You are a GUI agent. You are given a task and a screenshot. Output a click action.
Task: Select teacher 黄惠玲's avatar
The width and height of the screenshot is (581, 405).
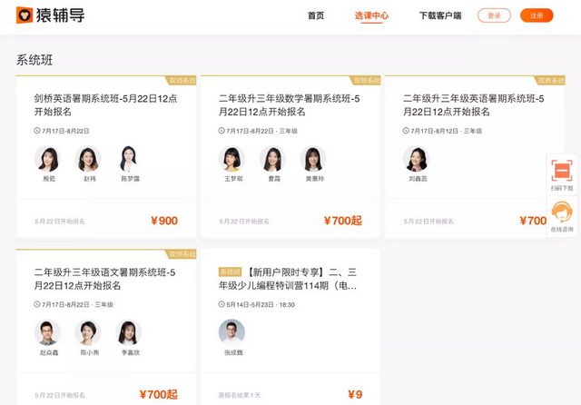pos(313,159)
